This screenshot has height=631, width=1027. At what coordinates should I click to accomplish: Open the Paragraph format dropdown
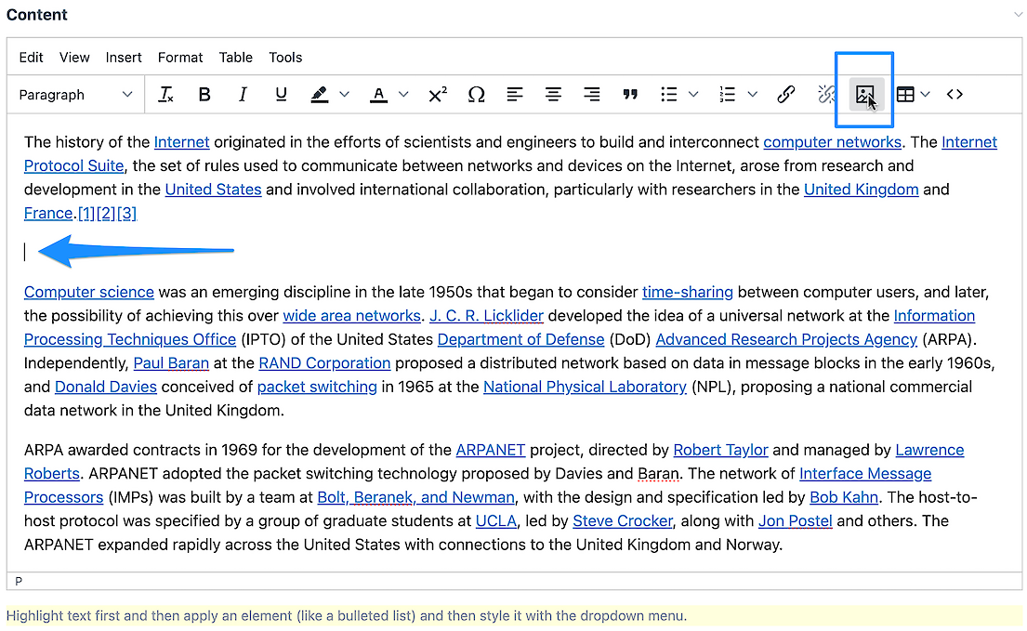click(75, 95)
